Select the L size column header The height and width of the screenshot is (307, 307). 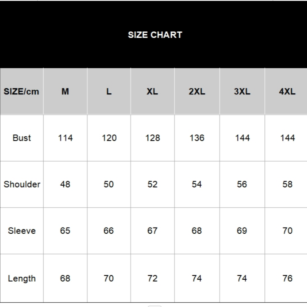pos(109,92)
